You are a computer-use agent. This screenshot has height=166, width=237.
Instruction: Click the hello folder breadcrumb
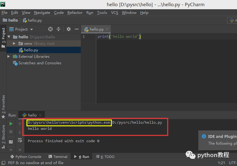(x=10, y=20)
